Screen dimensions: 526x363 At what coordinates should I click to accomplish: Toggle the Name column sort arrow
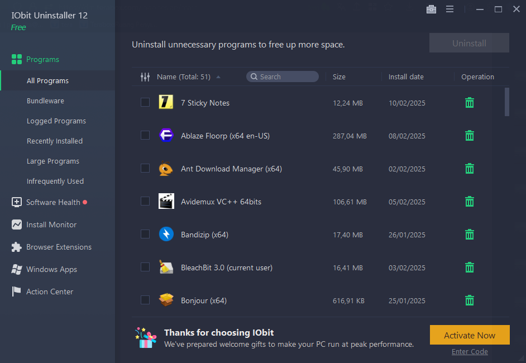[218, 77]
